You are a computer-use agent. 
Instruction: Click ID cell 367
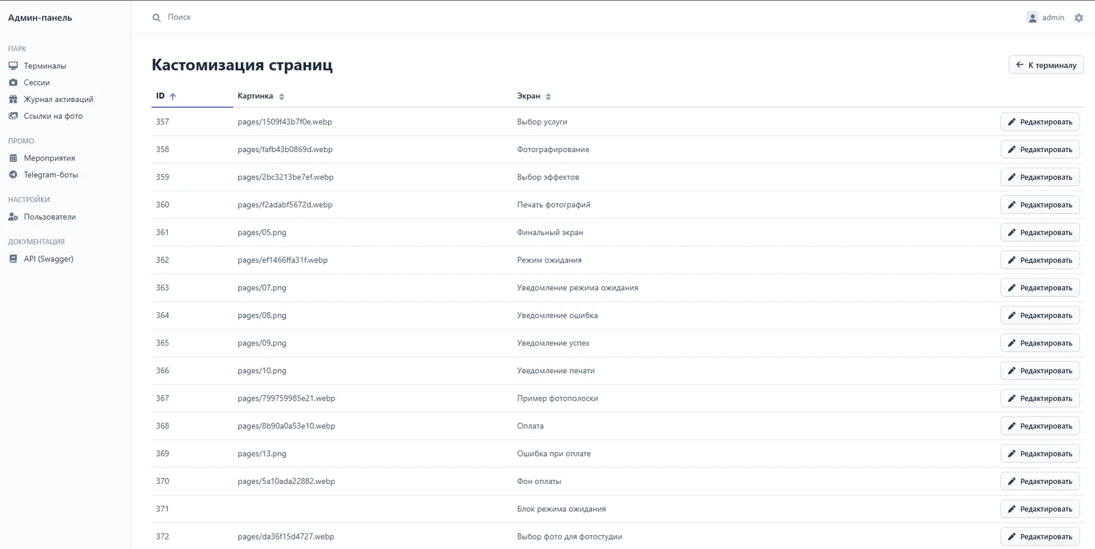click(x=162, y=398)
